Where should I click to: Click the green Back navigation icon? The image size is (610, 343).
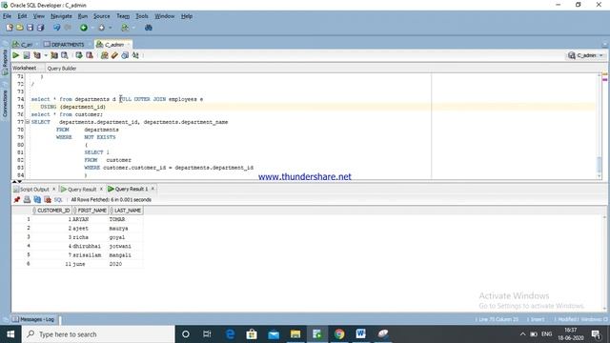[x=84, y=28]
